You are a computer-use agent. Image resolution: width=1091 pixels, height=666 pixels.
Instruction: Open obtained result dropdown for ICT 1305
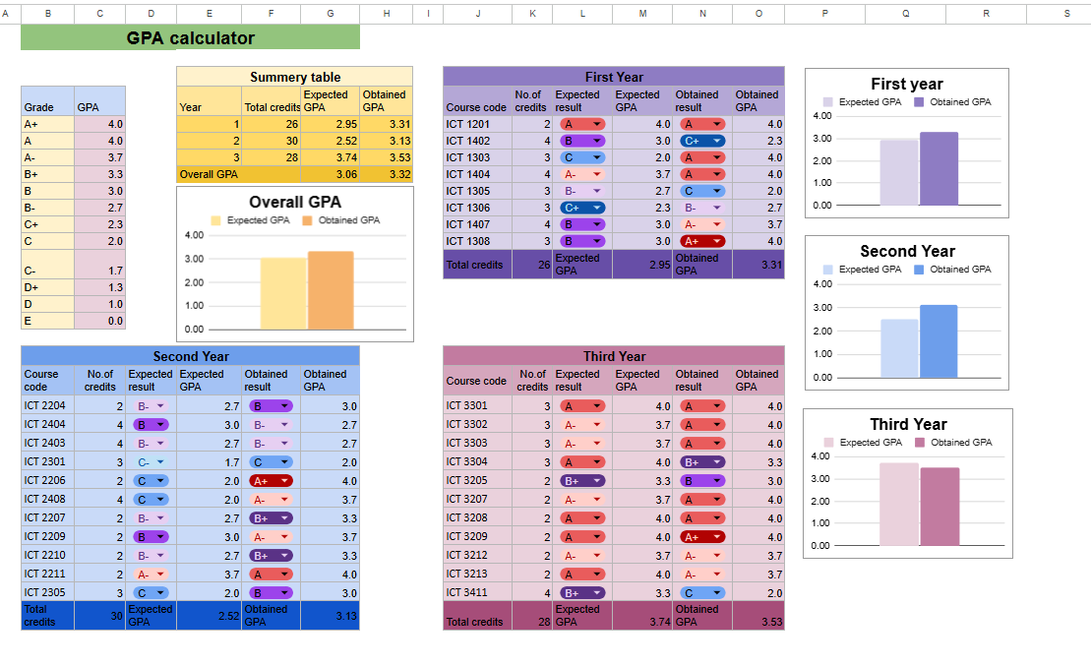pos(702,192)
